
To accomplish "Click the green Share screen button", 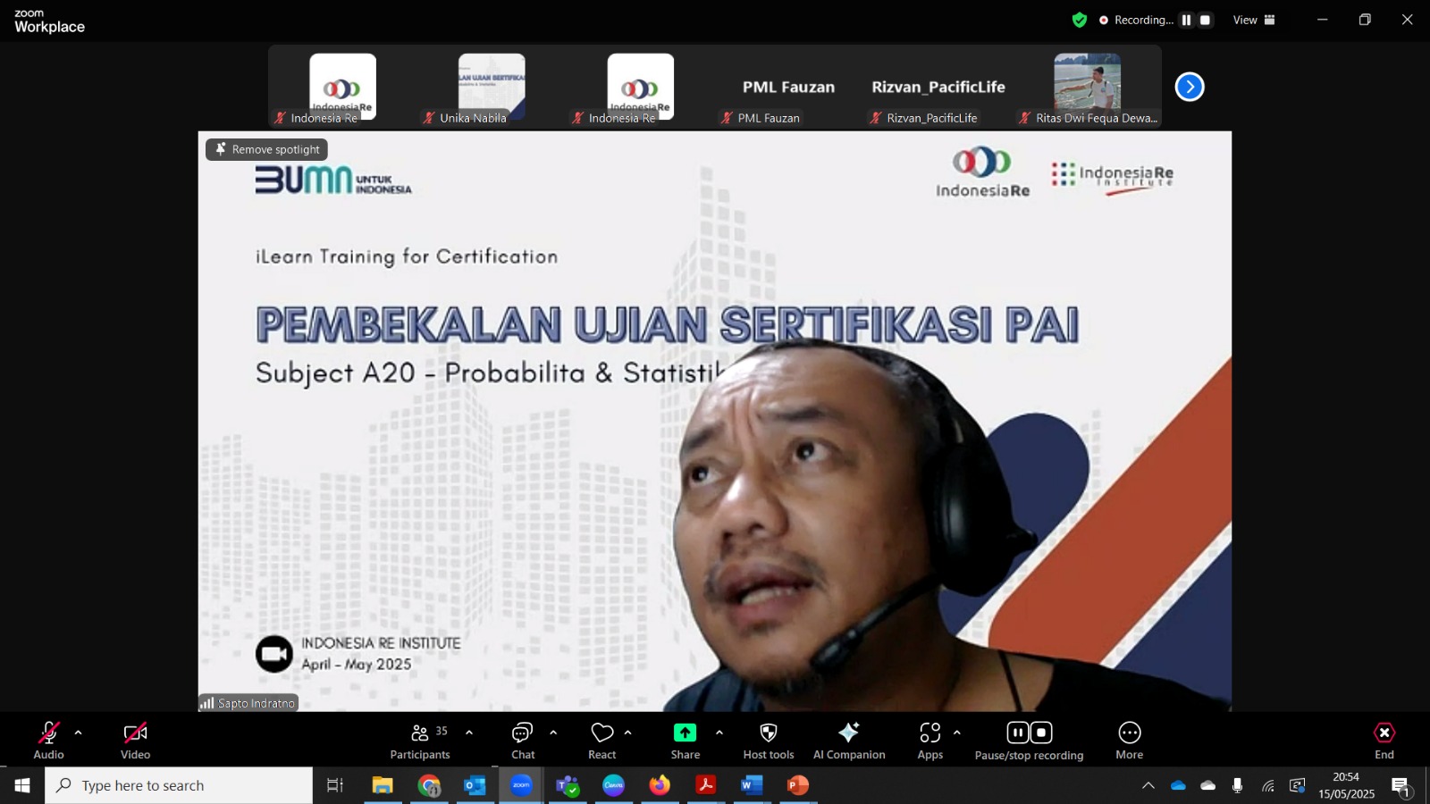I will (686, 741).
